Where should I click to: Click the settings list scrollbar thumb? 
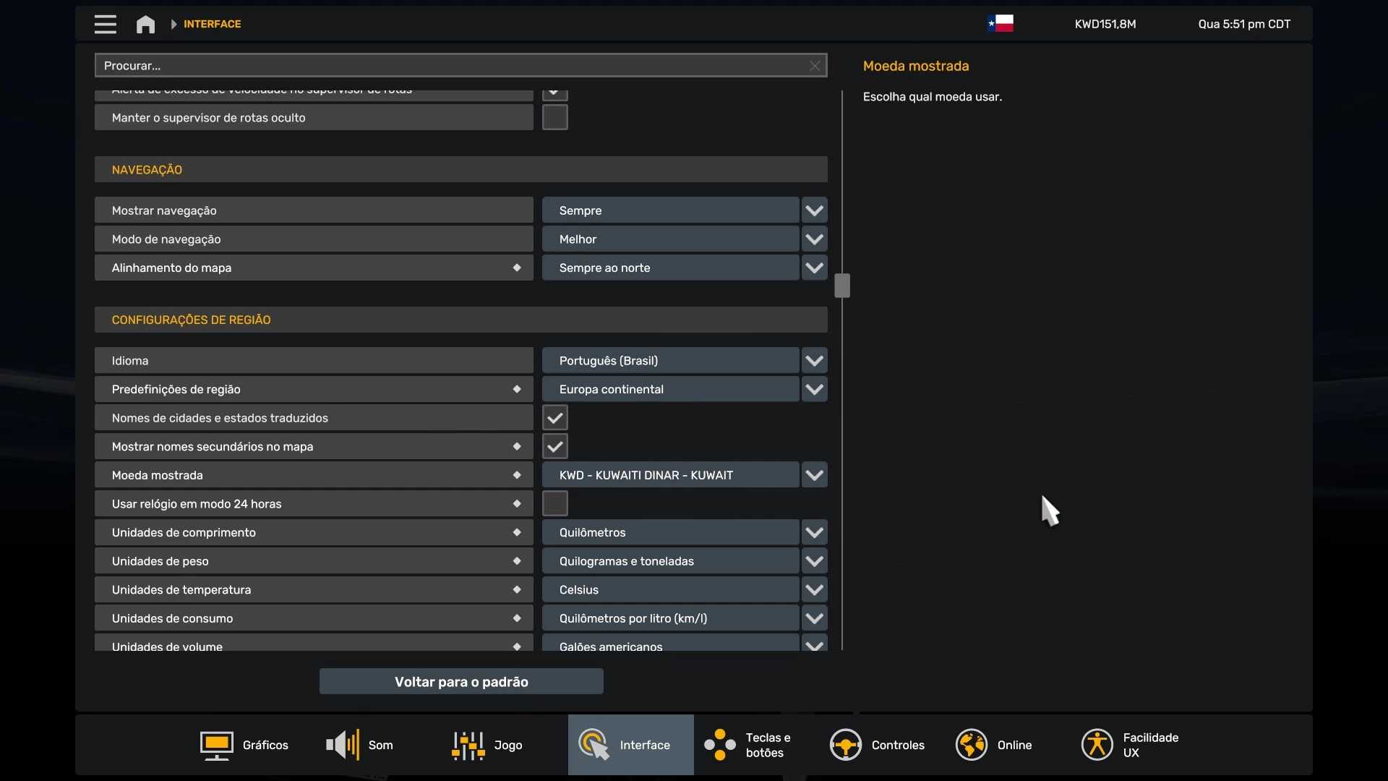pos(841,285)
